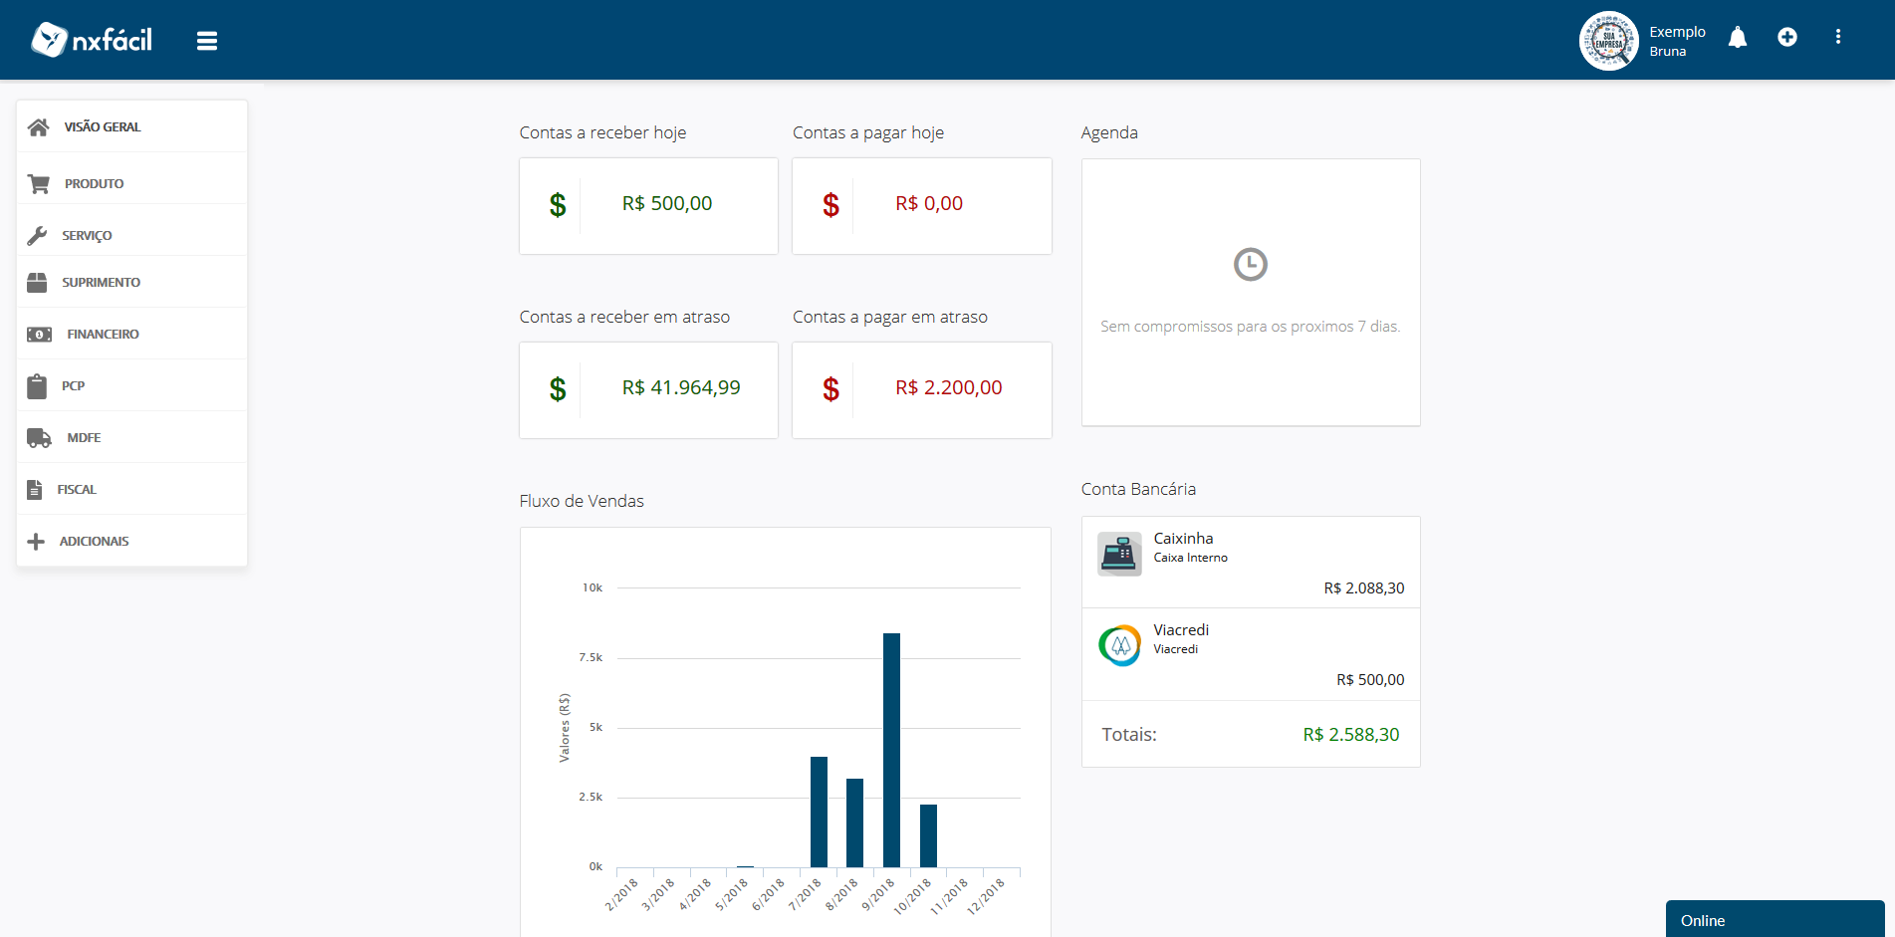Open the Produto section from the sidebar

(94, 183)
